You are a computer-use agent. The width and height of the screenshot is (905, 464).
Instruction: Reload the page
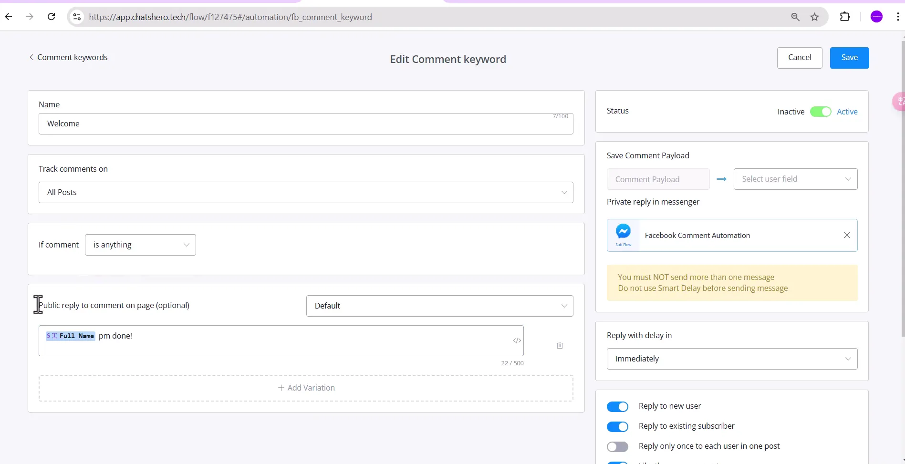click(51, 17)
